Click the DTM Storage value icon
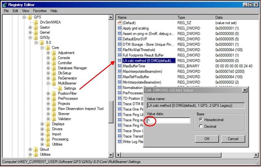Viewport: 261px width, 167px height. click(x=120, y=44)
